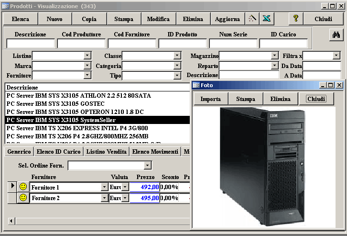Select row X206 EXPRESS INTEL P4 3G/800
Viewport: 347px width, 236px height.
coord(98,128)
